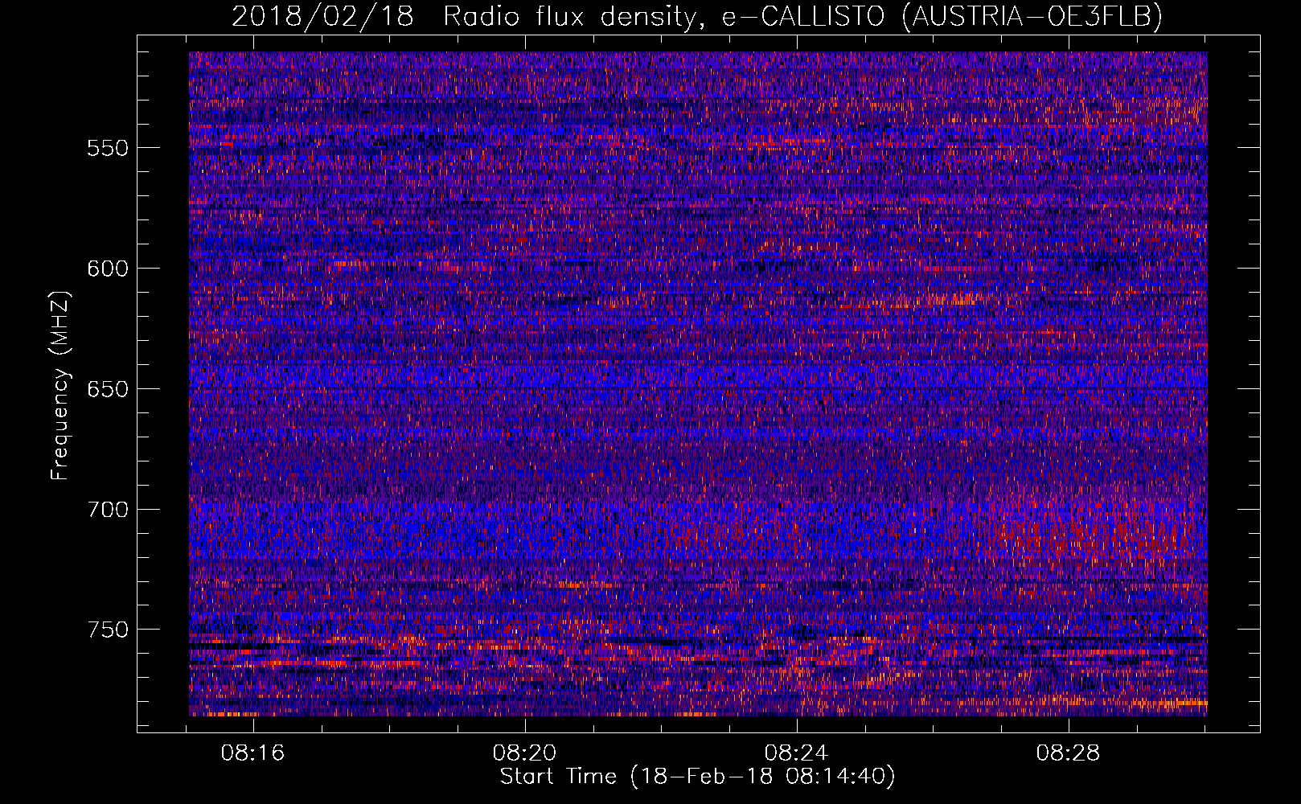The image size is (1301, 804).
Task: Click the 550 frequency tick label
Action: pyautogui.click(x=108, y=148)
